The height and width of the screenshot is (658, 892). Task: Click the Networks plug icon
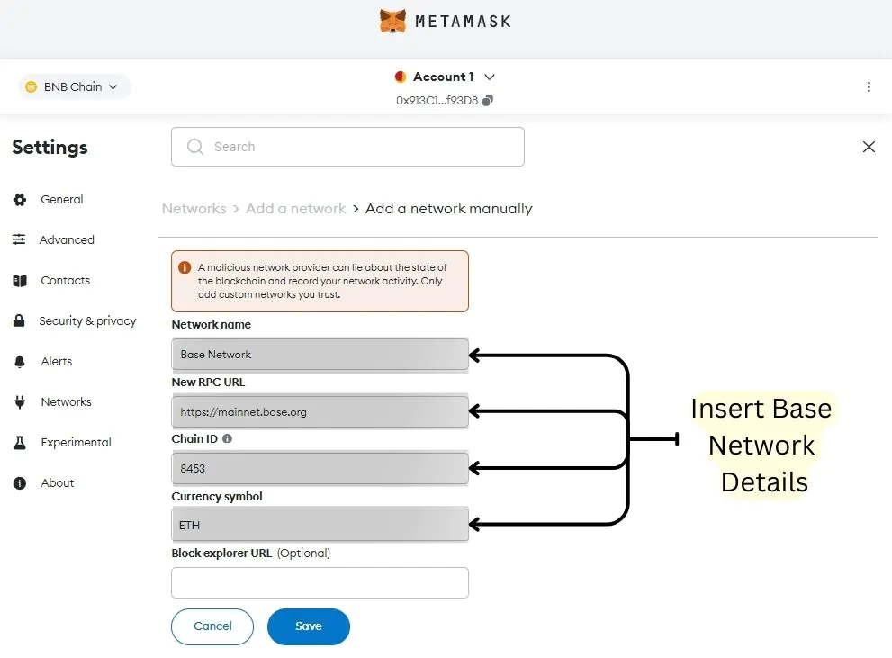click(x=20, y=402)
